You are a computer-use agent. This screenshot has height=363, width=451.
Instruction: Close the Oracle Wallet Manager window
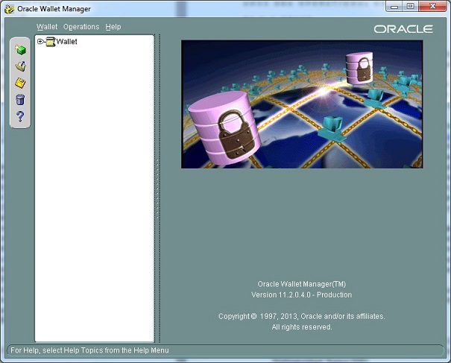point(432,6)
